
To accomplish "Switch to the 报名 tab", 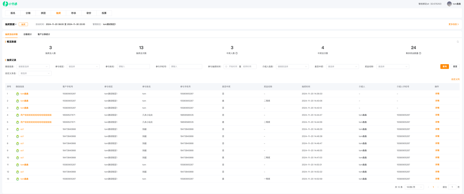I will (13, 13).
